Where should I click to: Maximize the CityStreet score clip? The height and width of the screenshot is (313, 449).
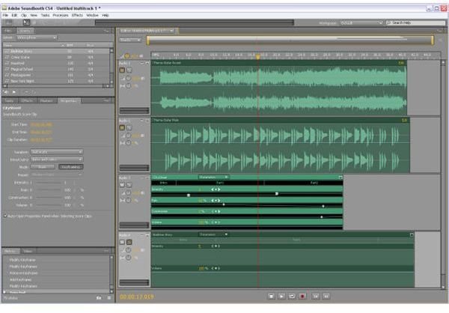340,177
